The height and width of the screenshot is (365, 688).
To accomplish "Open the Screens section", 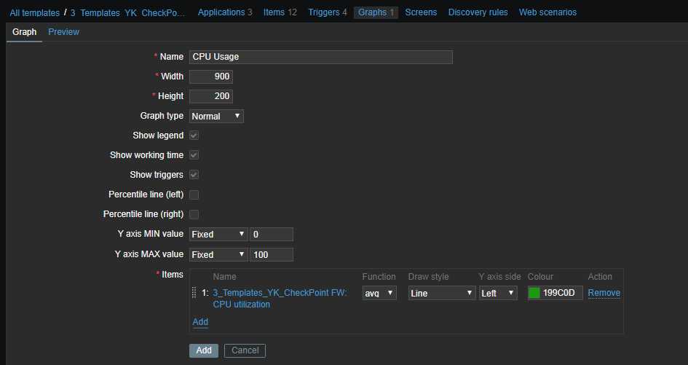I will tap(421, 12).
